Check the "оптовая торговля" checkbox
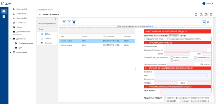The height and width of the screenshot is (104, 216). [172, 57]
